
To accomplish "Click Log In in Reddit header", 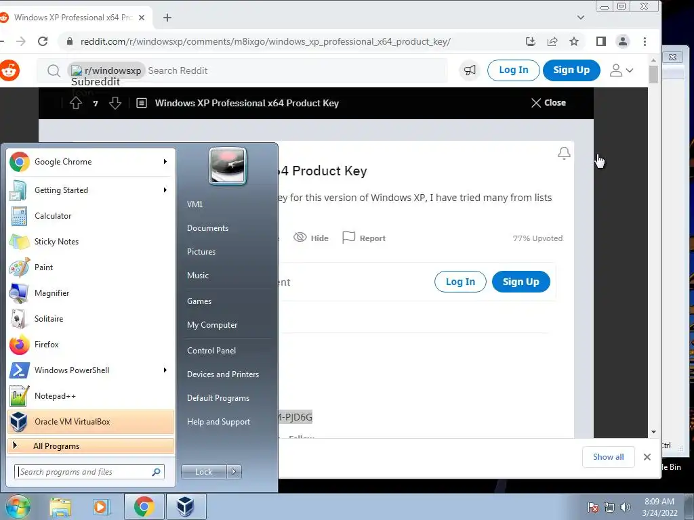I will click(514, 70).
